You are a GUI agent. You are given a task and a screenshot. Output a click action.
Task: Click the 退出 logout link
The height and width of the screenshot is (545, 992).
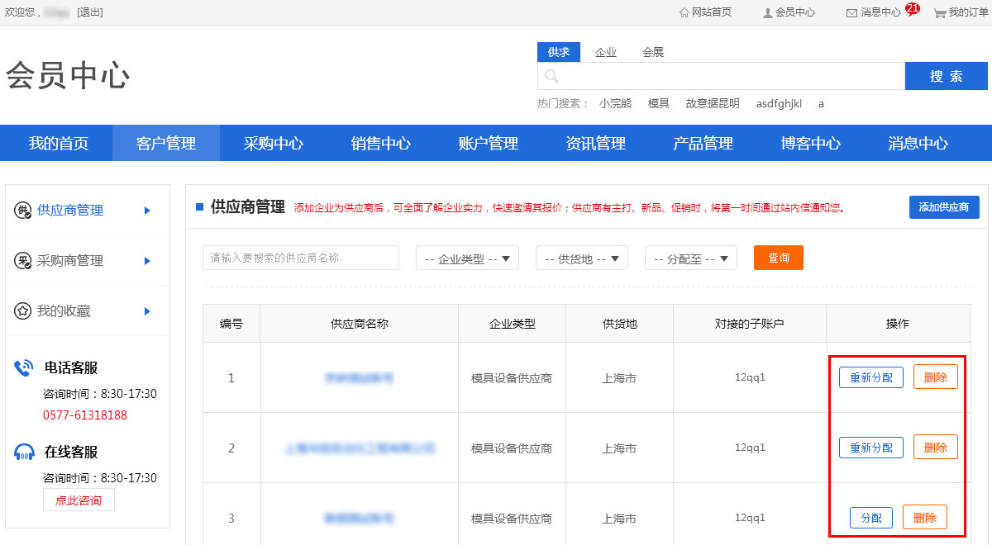[x=90, y=12]
